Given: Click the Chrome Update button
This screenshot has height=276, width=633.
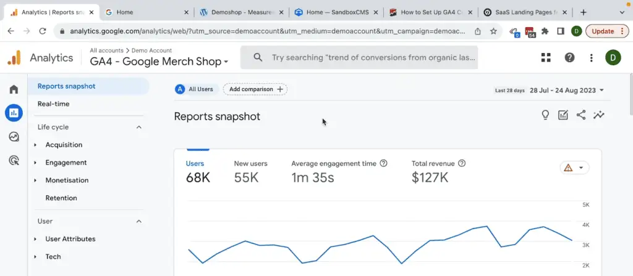Looking at the screenshot, I should 607,31.
